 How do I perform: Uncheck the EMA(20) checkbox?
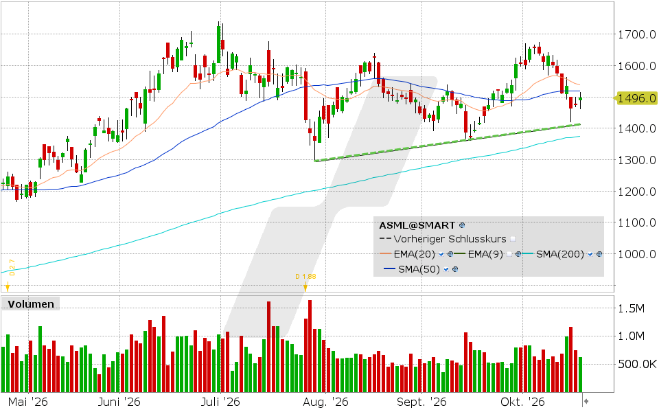pos(441,254)
